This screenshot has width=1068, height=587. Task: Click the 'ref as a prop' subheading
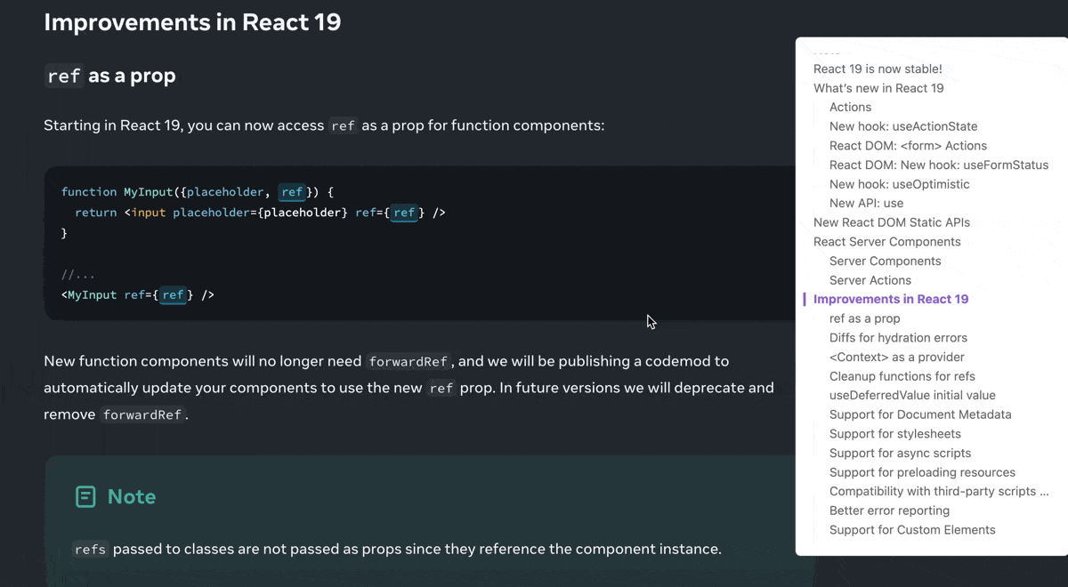(110, 76)
